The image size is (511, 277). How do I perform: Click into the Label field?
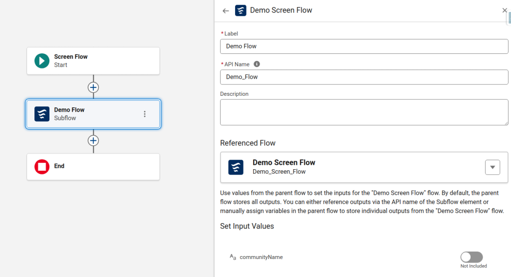tap(364, 46)
